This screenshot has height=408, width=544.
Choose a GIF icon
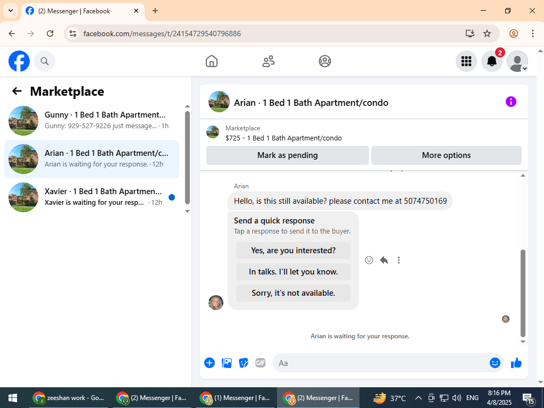(x=260, y=363)
